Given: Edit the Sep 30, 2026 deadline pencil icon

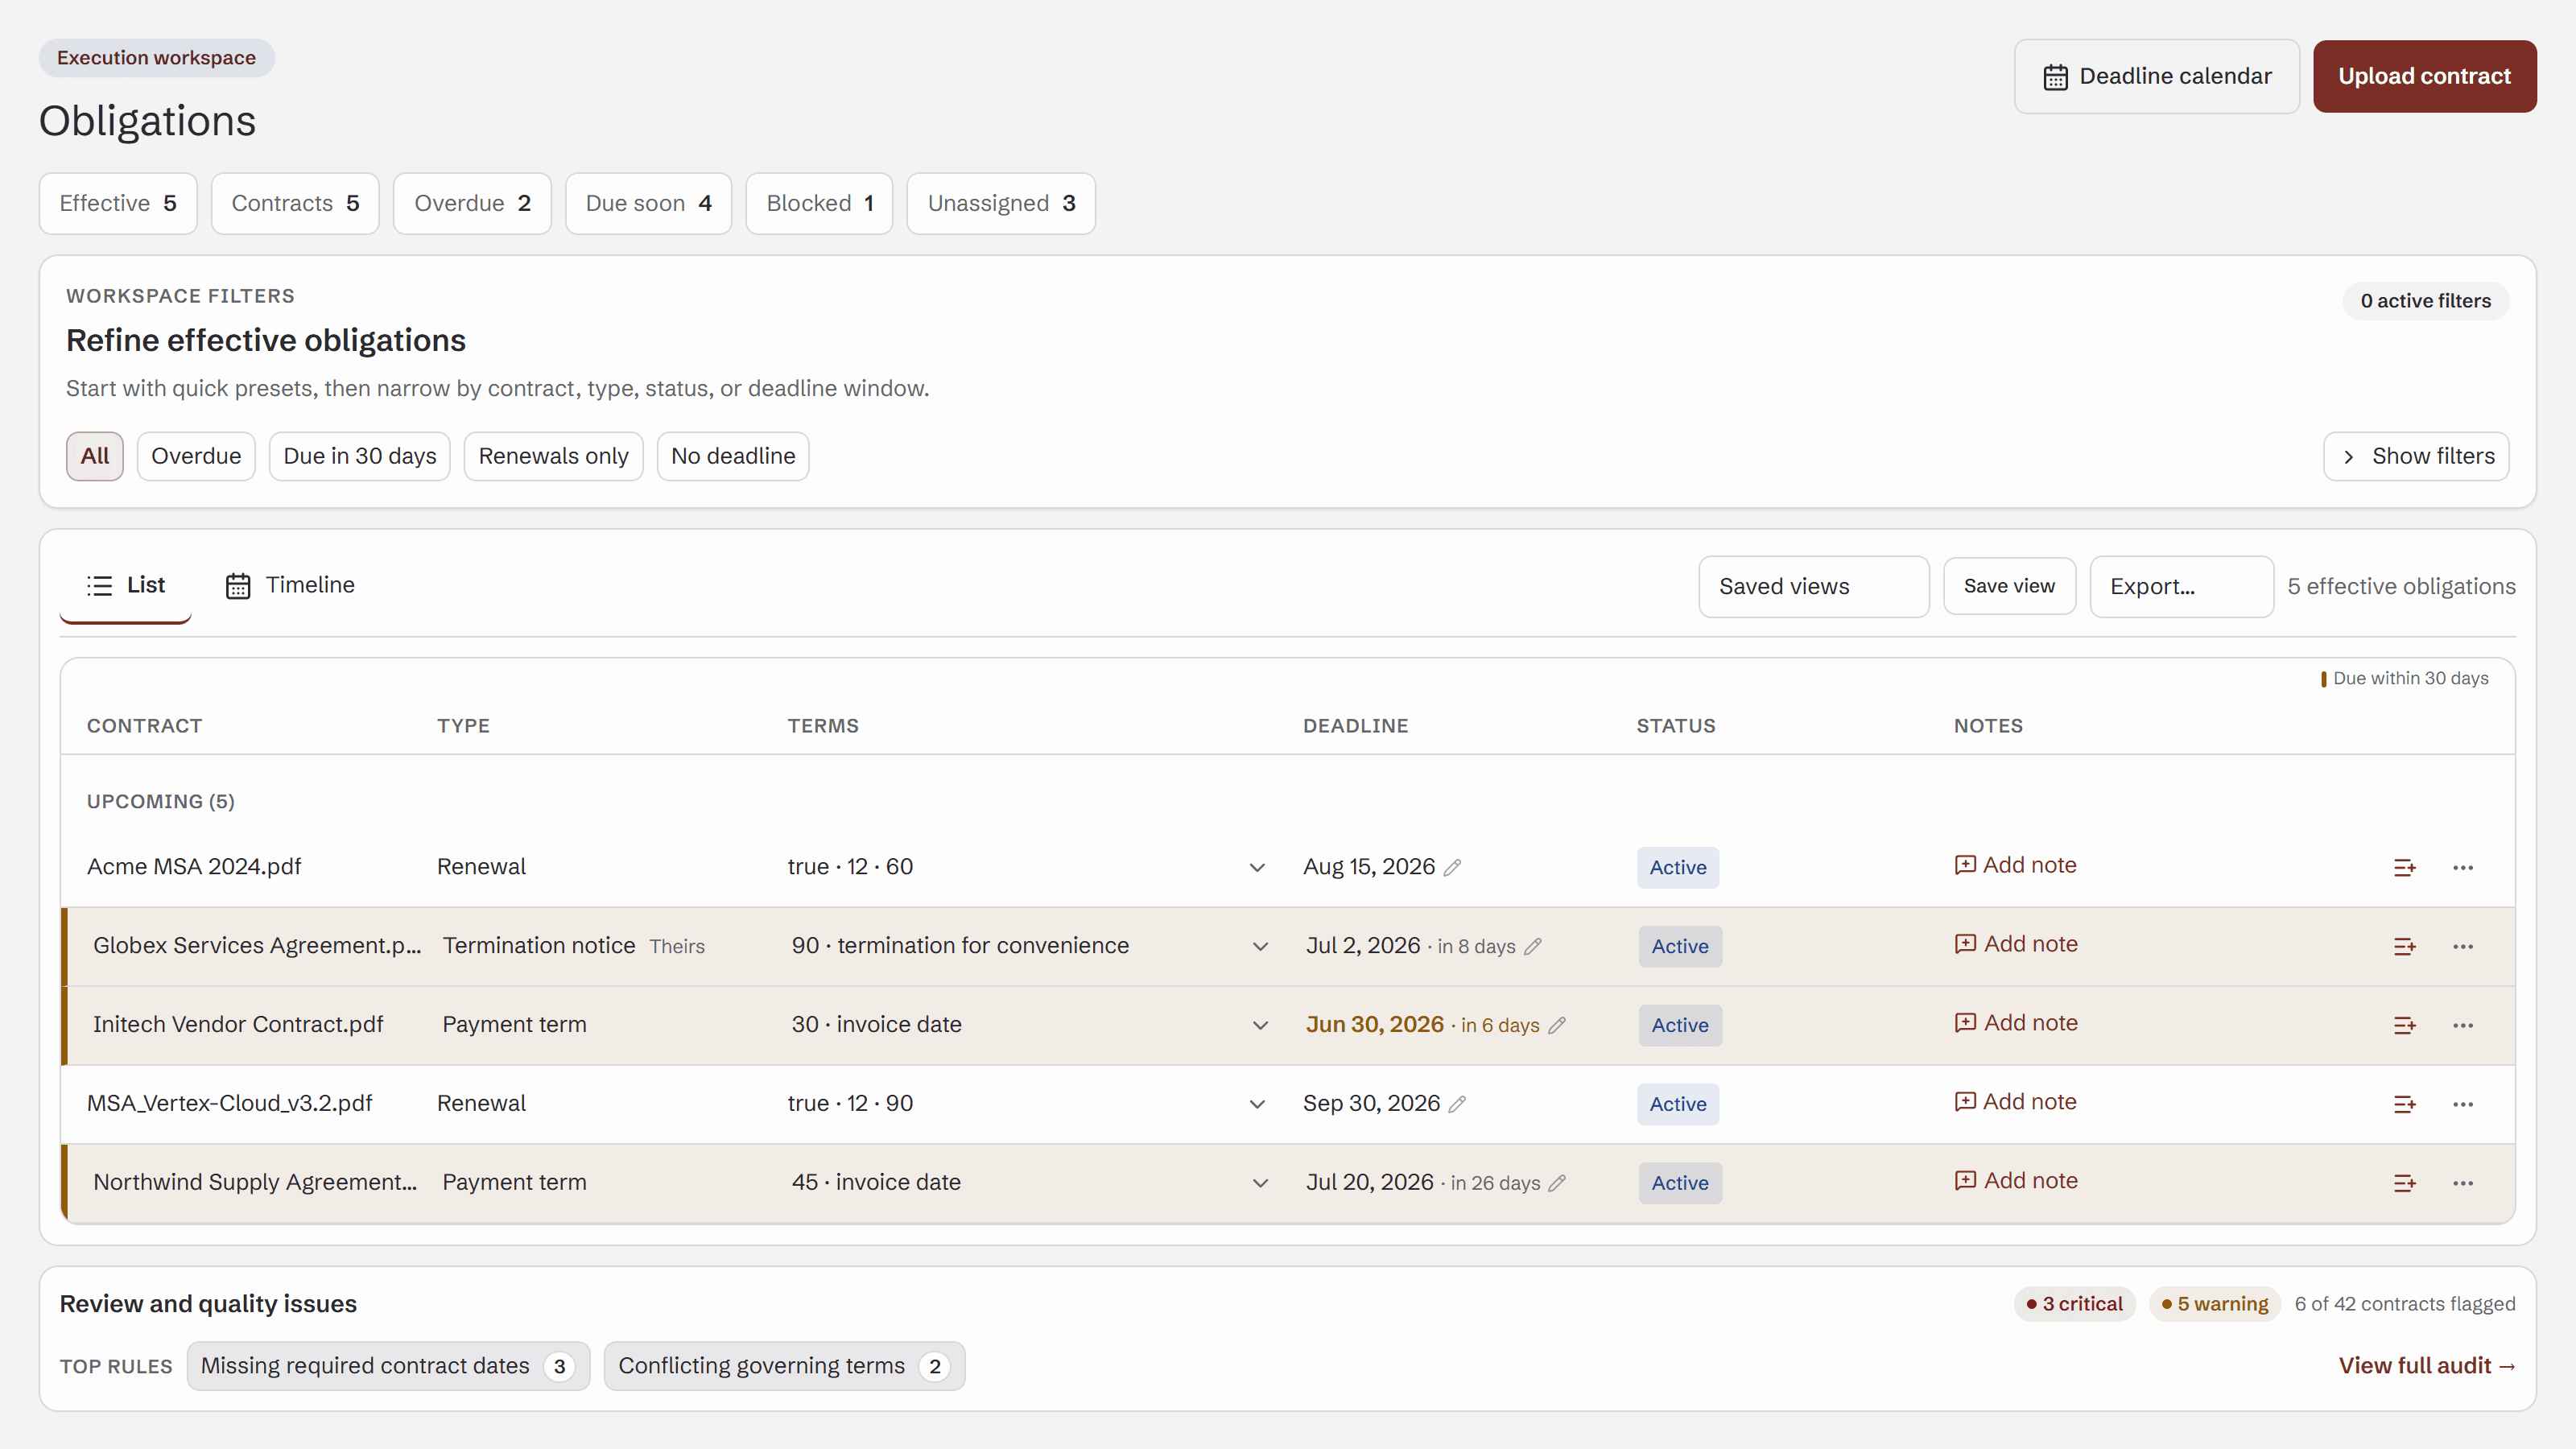Looking at the screenshot, I should [1457, 1104].
